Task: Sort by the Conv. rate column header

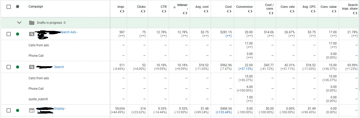Action: tap(288, 7)
